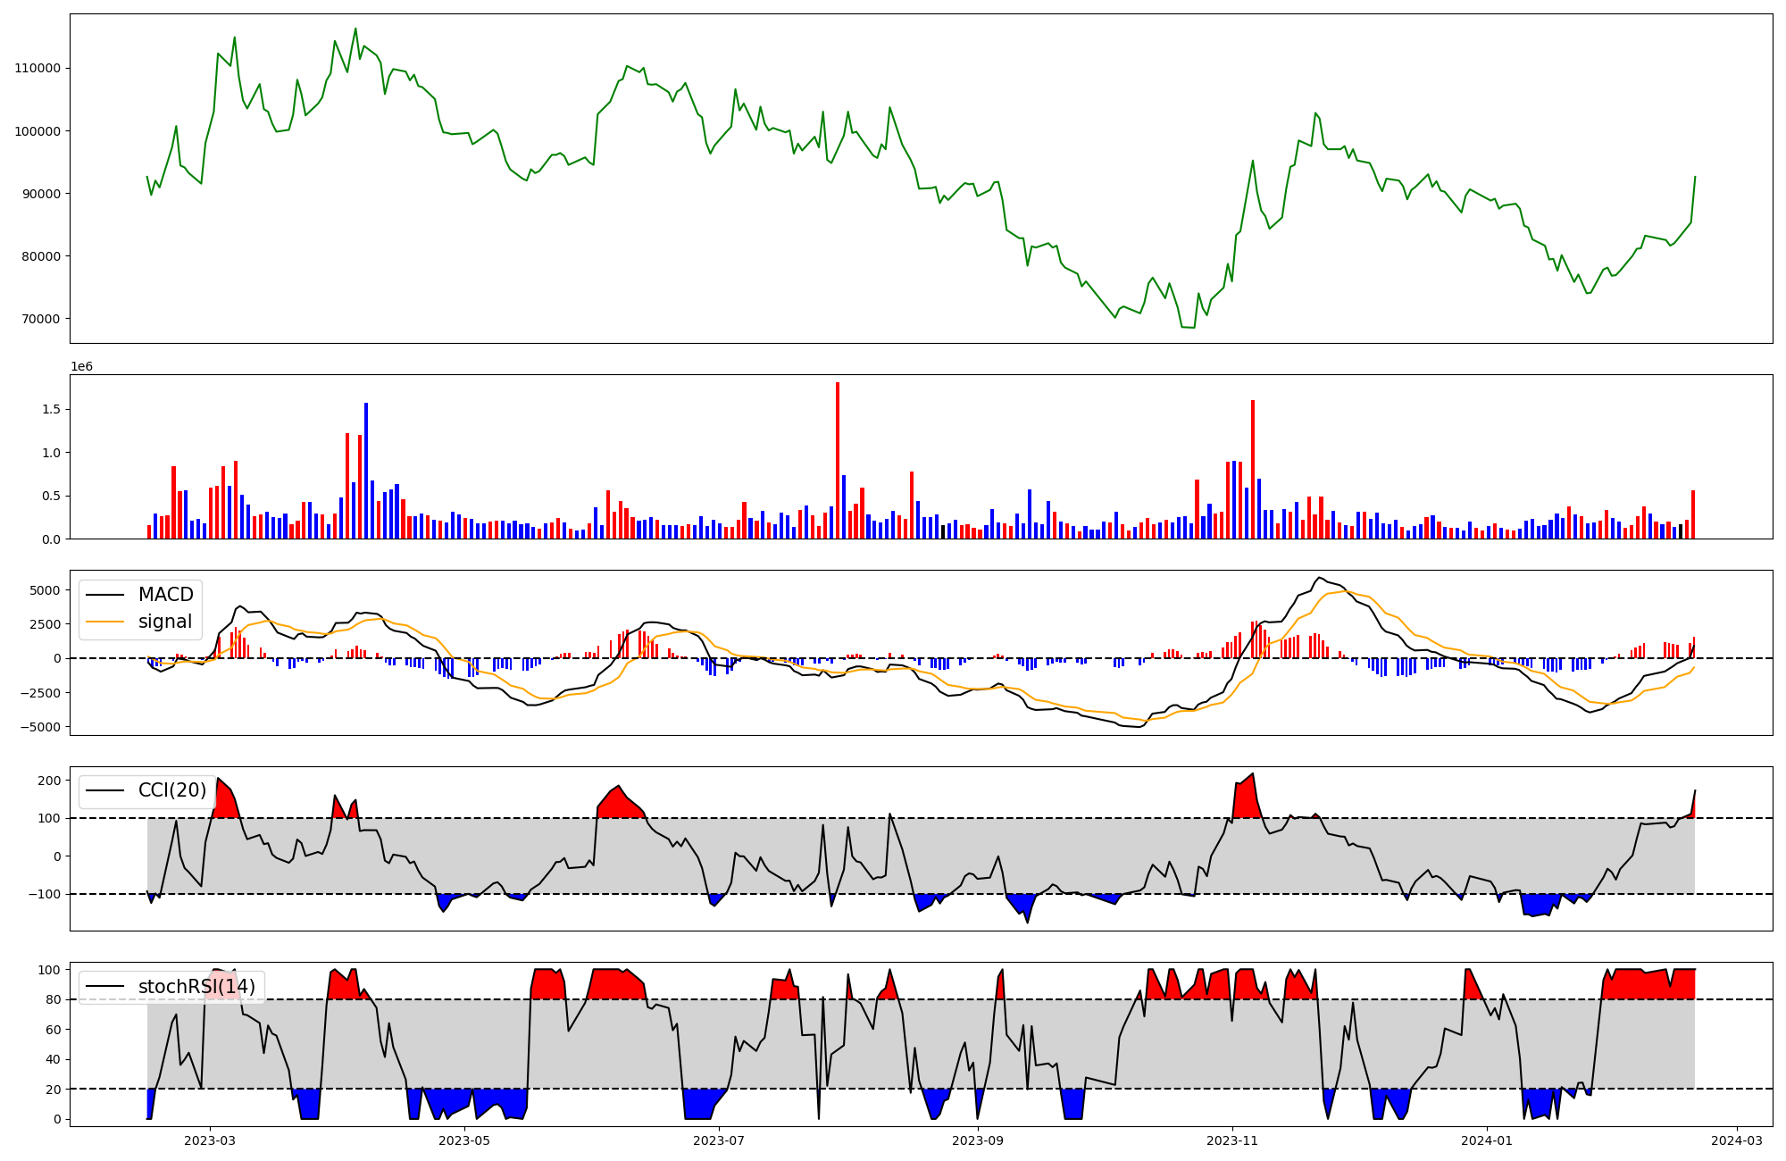Click the 2023-09 date axis label

978,1140
